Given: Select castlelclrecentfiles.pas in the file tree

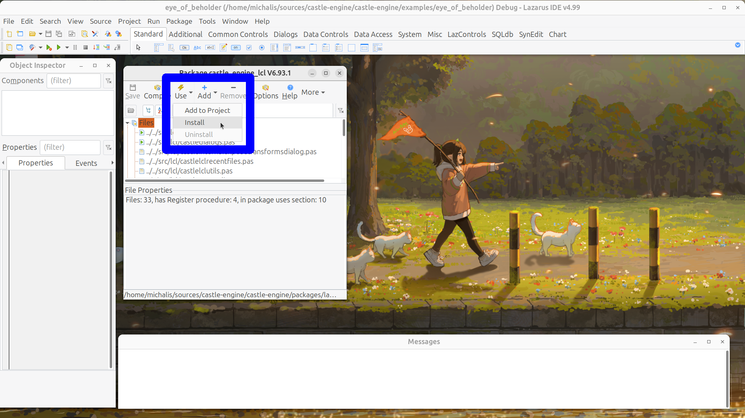Looking at the screenshot, I should point(200,161).
